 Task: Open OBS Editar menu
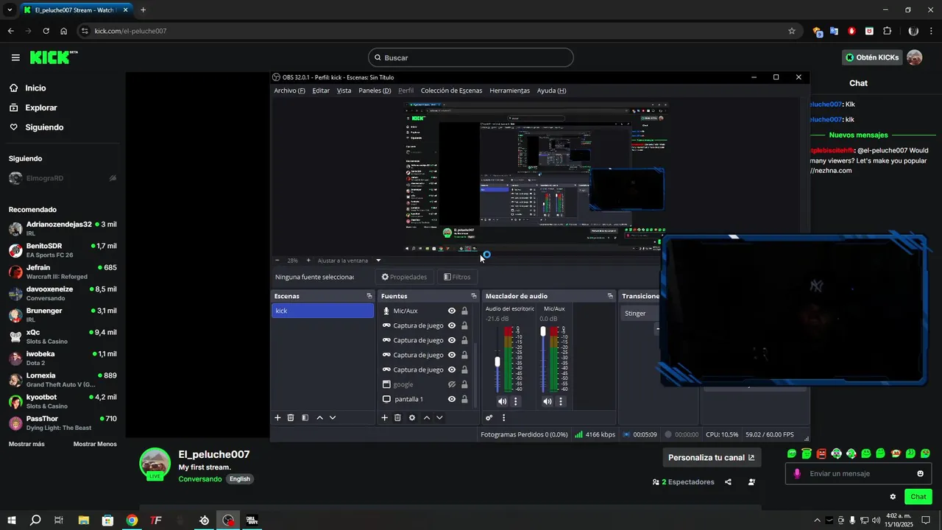coord(321,91)
